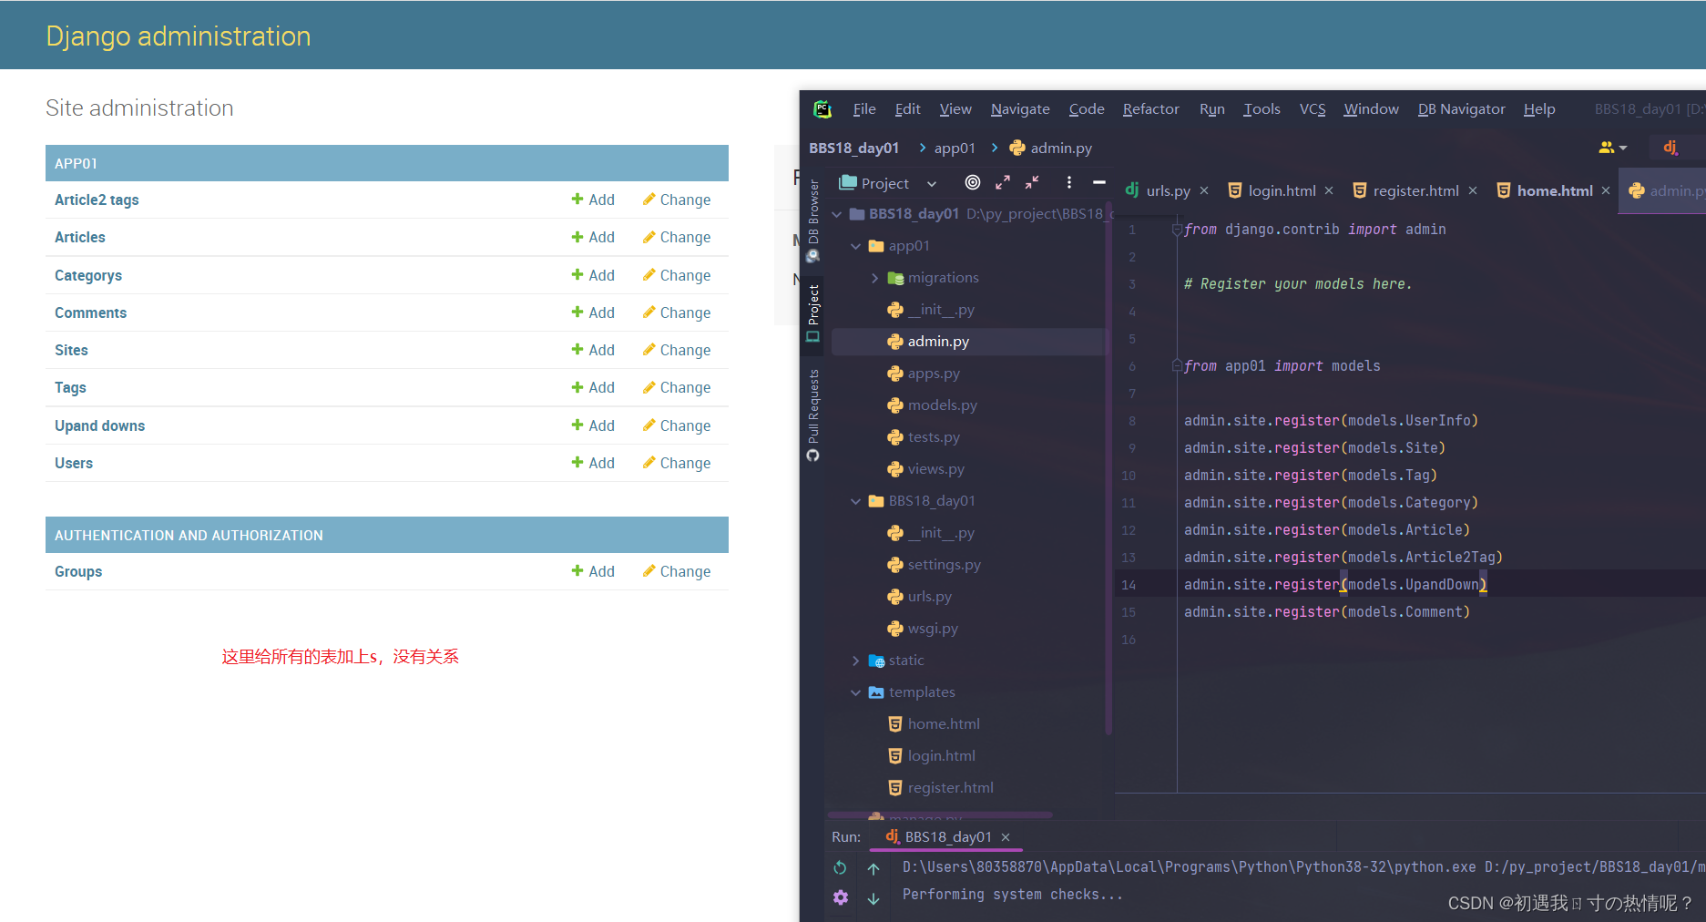Expand the static folder
Screen dimensions: 1706x922
pos(856,661)
